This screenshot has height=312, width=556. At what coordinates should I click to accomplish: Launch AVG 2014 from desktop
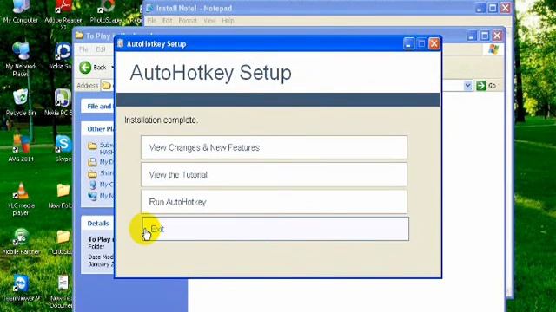[x=21, y=148]
